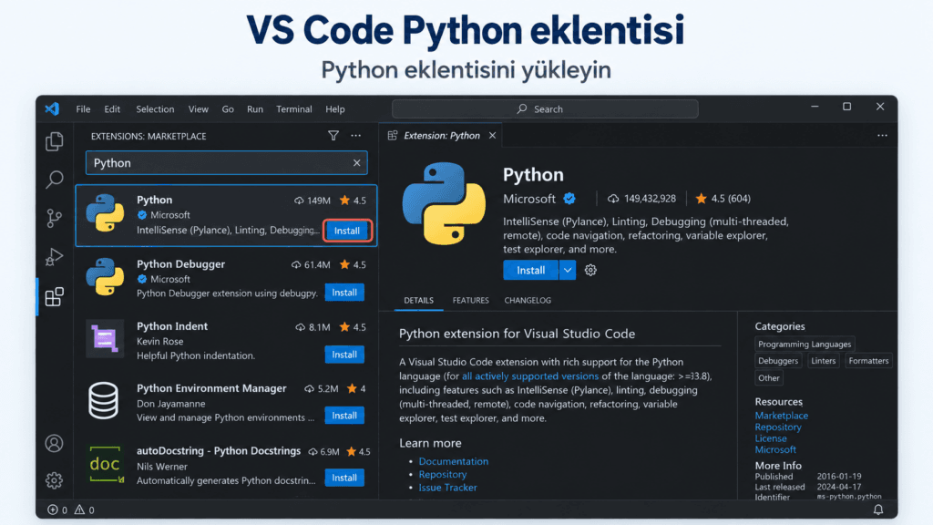
Task: Click the Formatters category tag
Action: point(868,361)
